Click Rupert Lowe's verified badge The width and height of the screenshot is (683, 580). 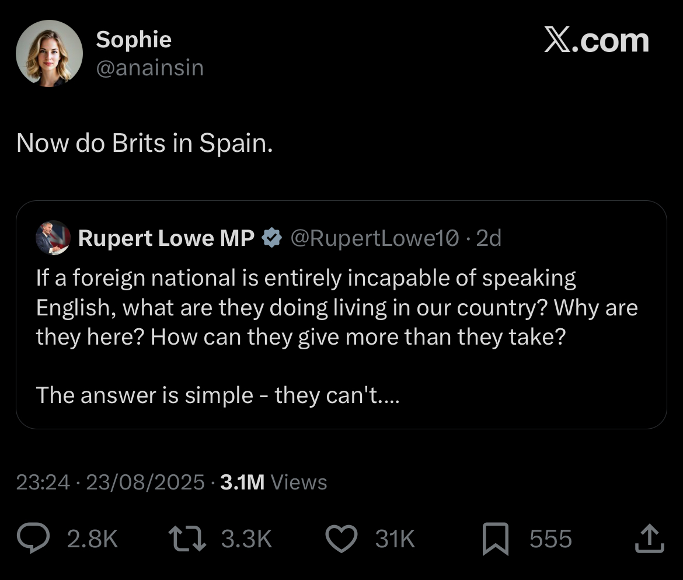(x=272, y=238)
